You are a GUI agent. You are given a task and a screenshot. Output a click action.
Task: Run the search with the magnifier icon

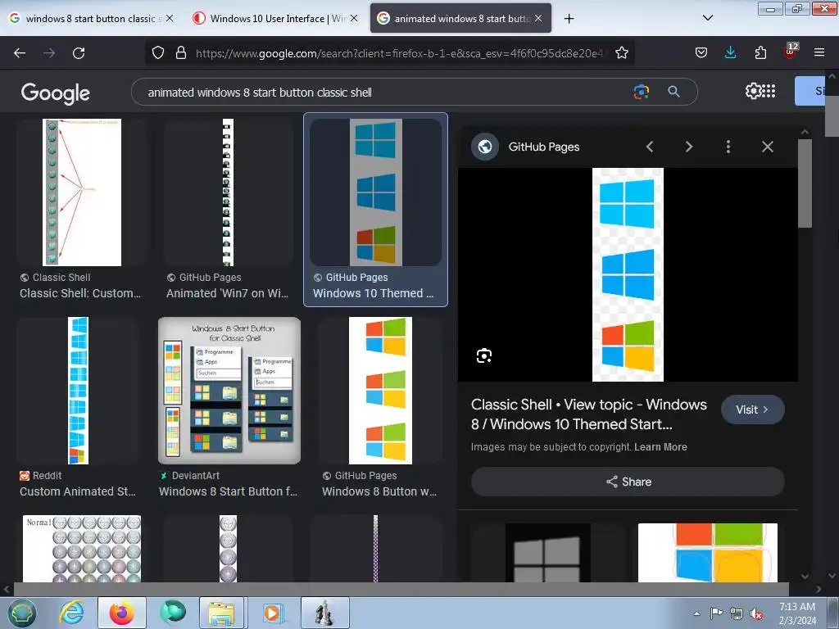point(673,92)
